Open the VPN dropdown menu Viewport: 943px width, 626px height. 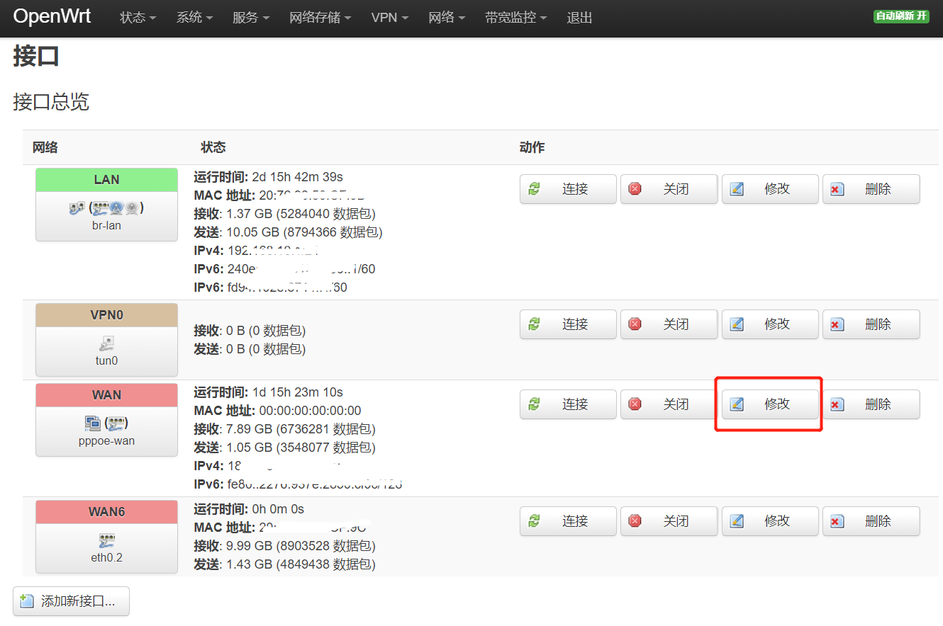tap(389, 18)
